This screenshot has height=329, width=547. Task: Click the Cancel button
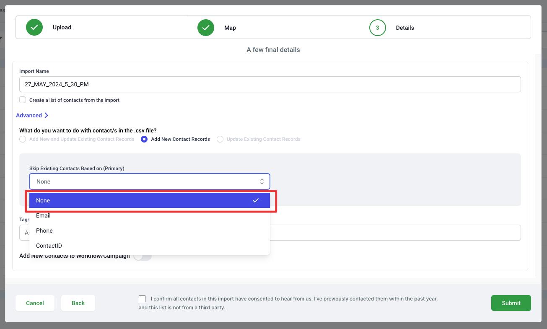[x=35, y=303]
